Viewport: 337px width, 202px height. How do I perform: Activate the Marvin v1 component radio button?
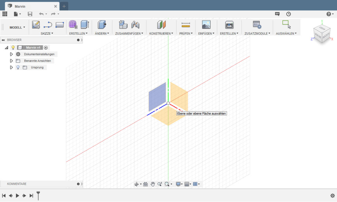click(46, 48)
